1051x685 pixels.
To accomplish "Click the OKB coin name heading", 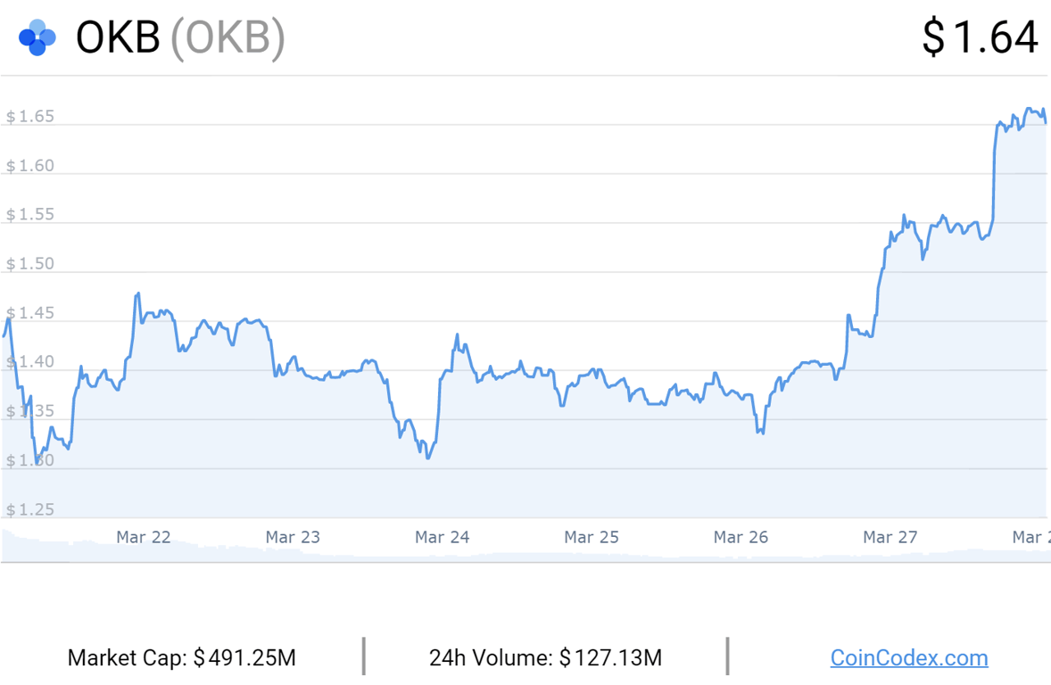I will pos(118,37).
